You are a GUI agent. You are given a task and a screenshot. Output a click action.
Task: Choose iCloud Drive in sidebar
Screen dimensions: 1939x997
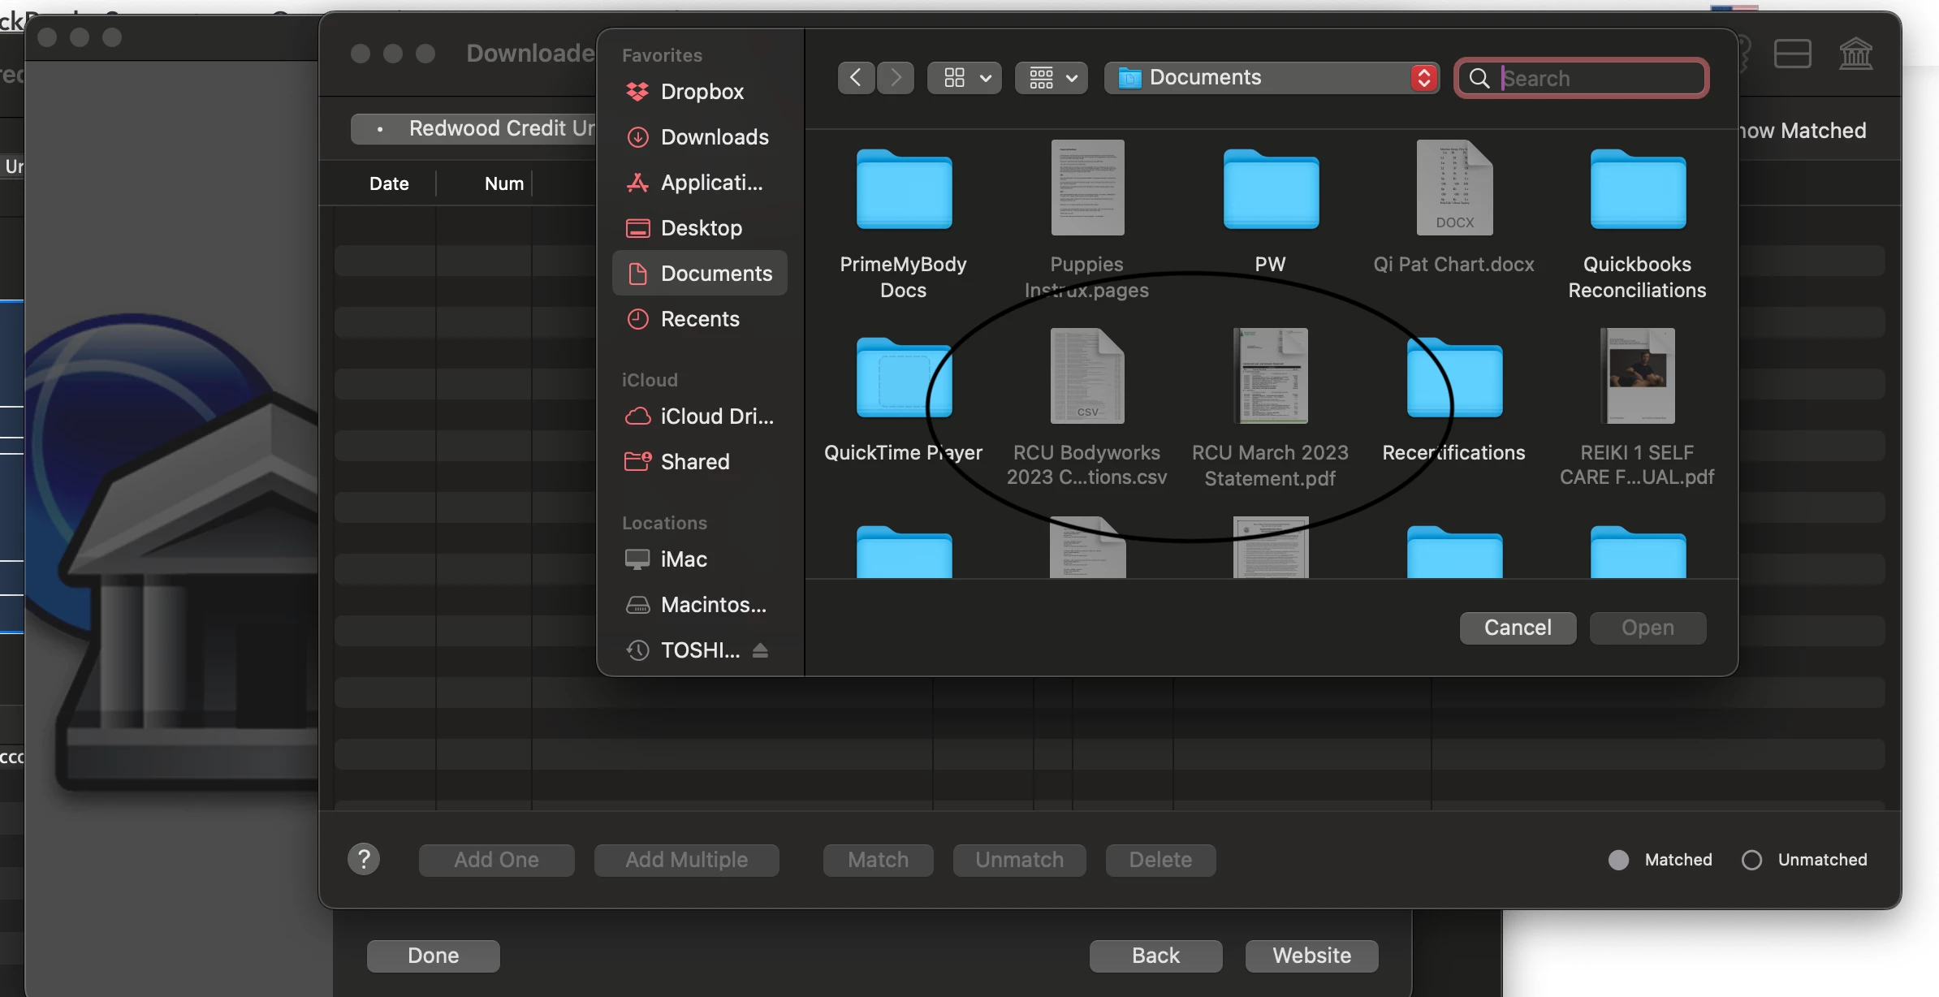(699, 416)
